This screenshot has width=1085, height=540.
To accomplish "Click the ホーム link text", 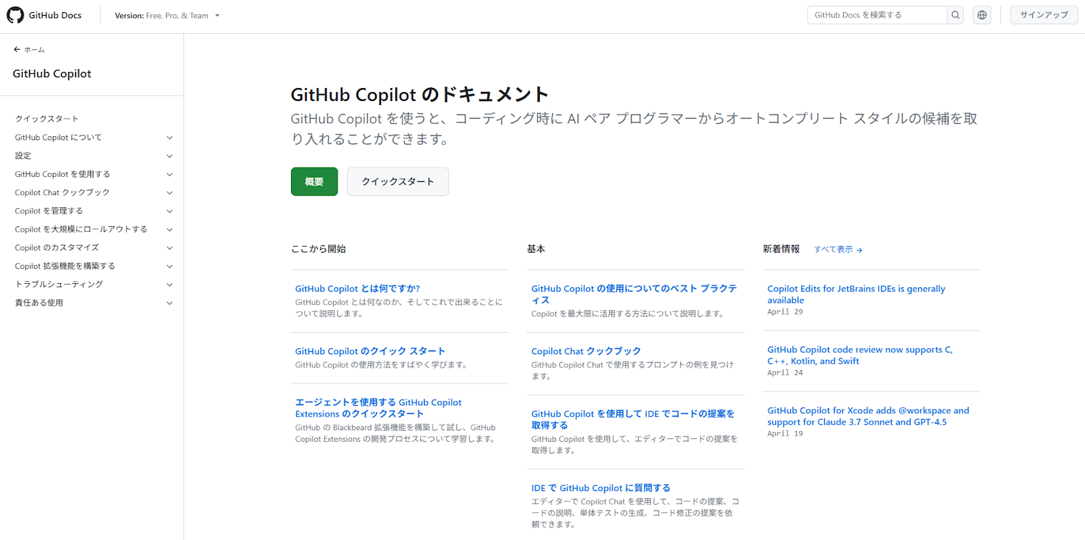I will tap(35, 49).
